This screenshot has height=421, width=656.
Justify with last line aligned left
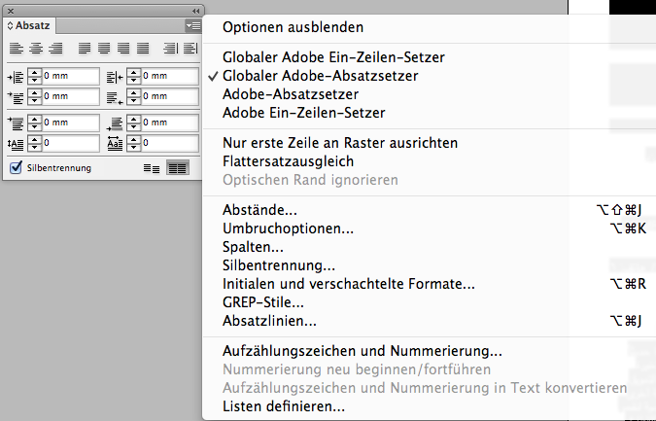tap(85, 49)
